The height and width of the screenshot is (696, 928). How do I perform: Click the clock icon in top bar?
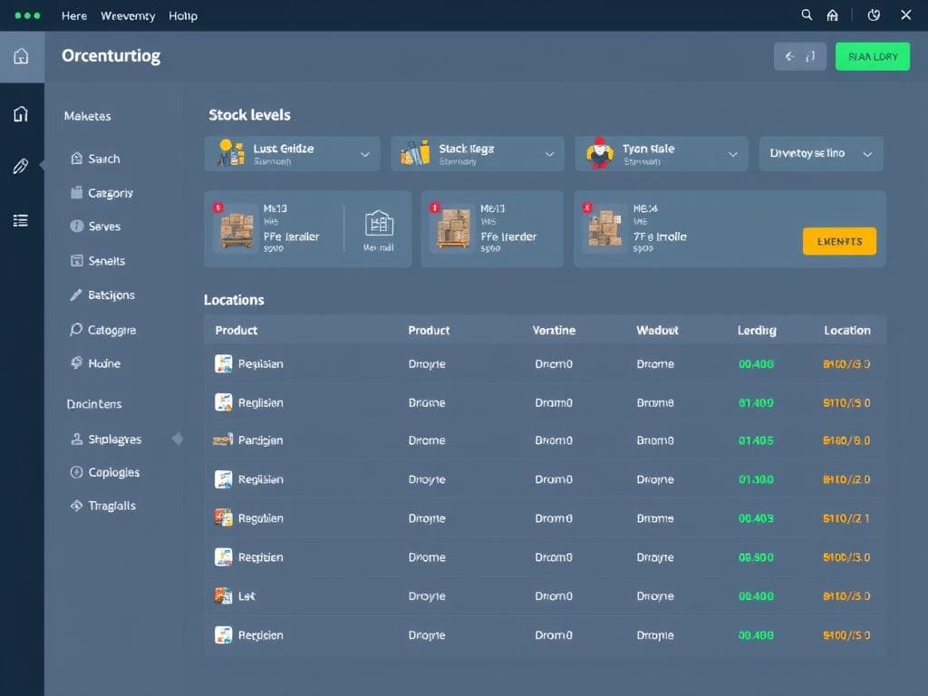click(874, 15)
